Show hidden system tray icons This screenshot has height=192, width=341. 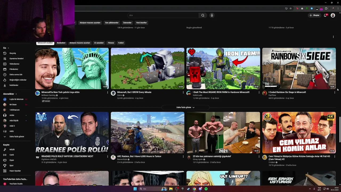click(x=310, y=189)
